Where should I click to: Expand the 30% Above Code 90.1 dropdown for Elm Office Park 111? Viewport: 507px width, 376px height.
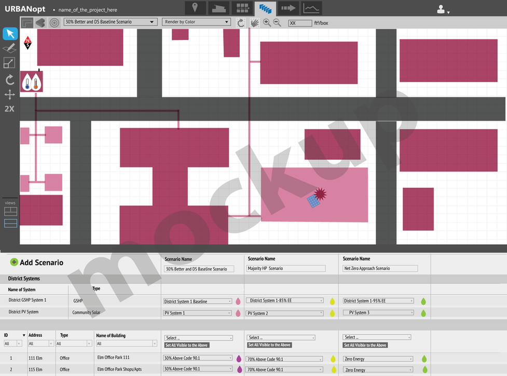point(197,358)
